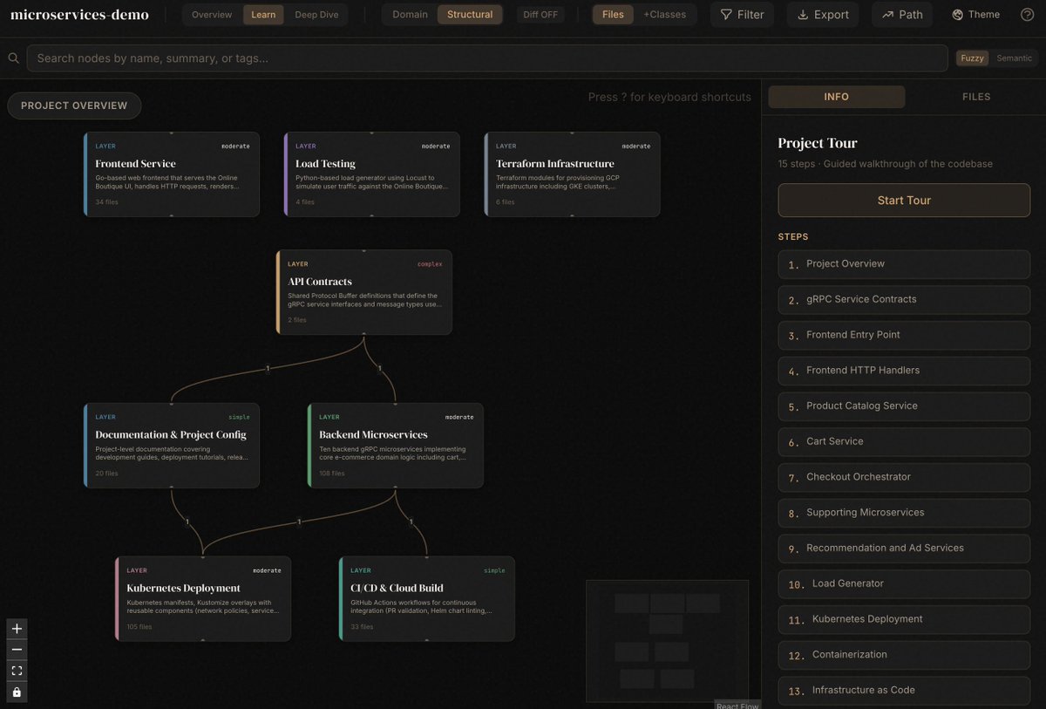
Task: Open tour step 7 Checkout Orchestrator
Action: coord(904,478)
